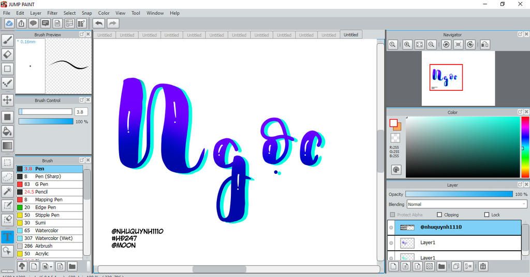Select the Gradient tool
Screen dimensions: 530x277
[7, 145]
